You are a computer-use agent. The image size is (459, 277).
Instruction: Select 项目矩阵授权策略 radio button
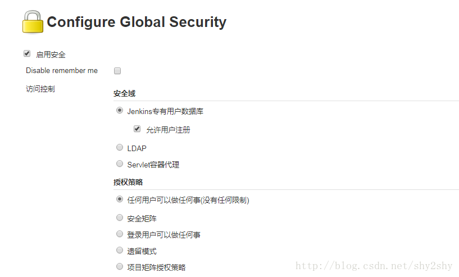pos(120,266)
